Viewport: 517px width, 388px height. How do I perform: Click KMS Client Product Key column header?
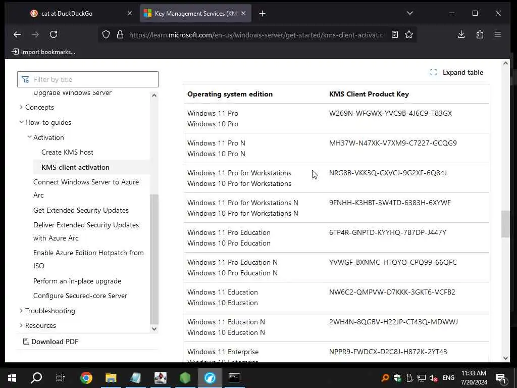(x=369, y=94)
